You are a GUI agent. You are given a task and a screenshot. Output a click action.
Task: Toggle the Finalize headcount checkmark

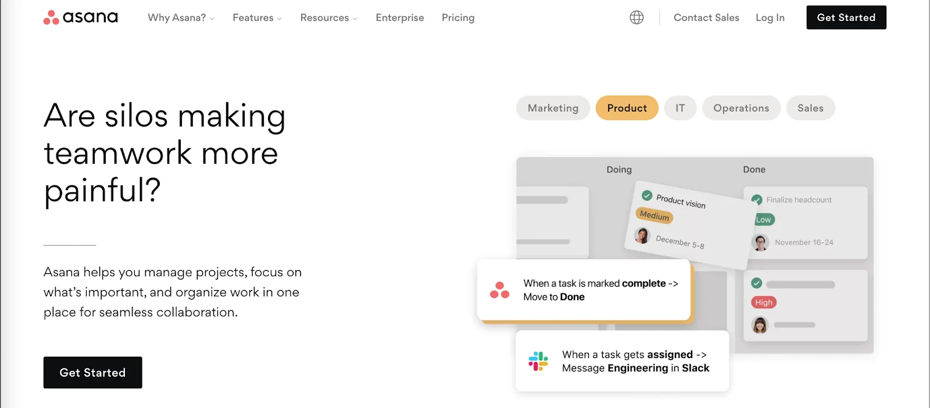[x=757, y=200]
